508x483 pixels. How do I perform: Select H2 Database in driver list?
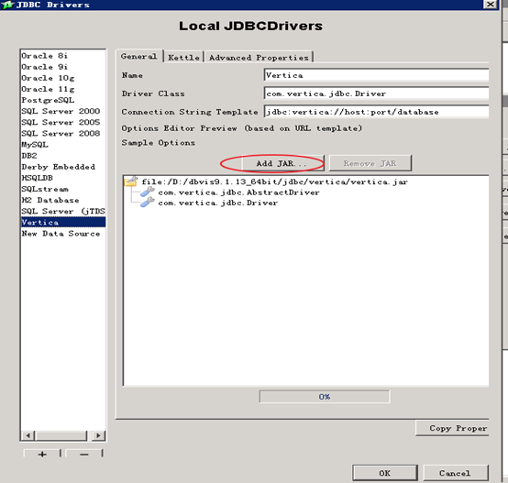click(x=63, y=200)
